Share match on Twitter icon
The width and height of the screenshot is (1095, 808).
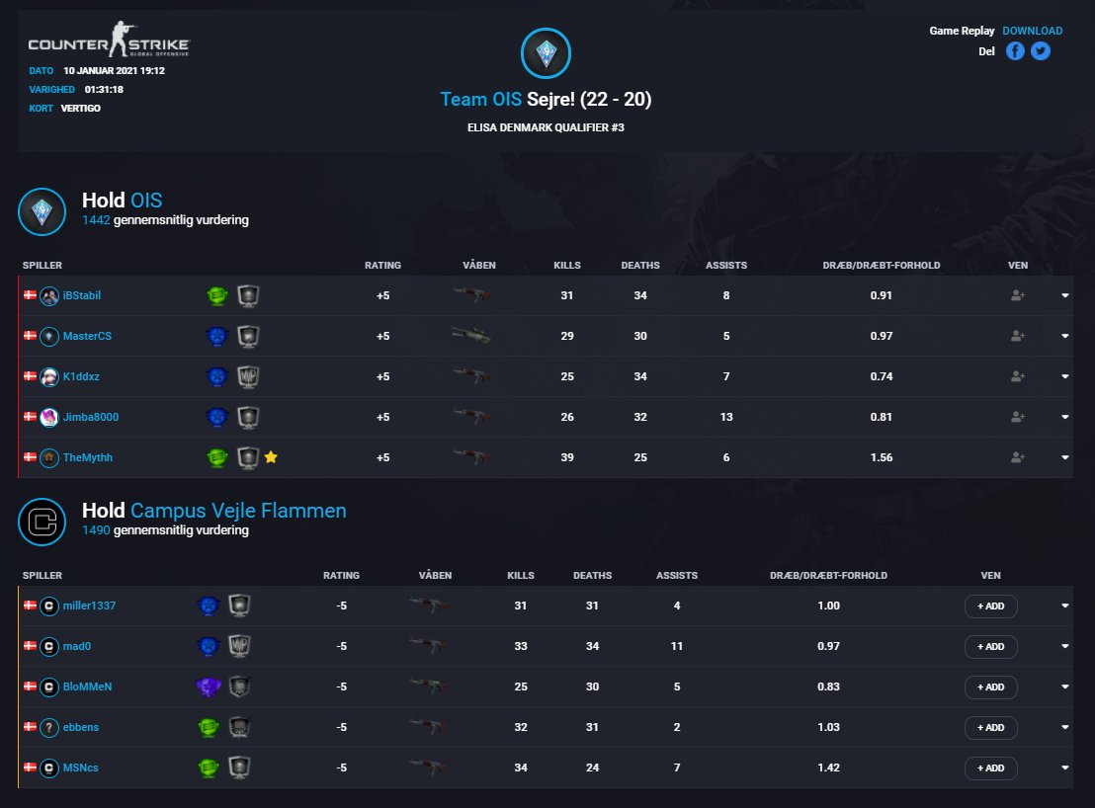1041,51
